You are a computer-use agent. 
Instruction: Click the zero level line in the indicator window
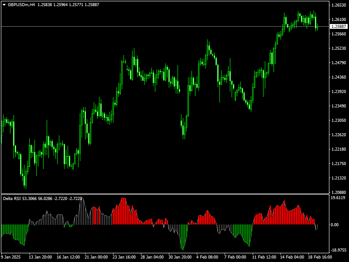[x=174, y=224]
